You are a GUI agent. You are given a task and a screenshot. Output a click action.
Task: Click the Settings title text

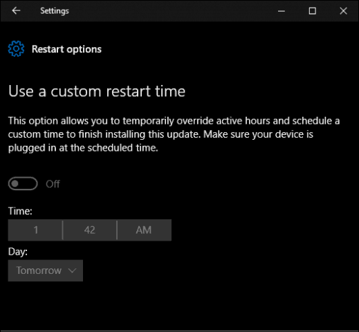[x=55, y=11]
